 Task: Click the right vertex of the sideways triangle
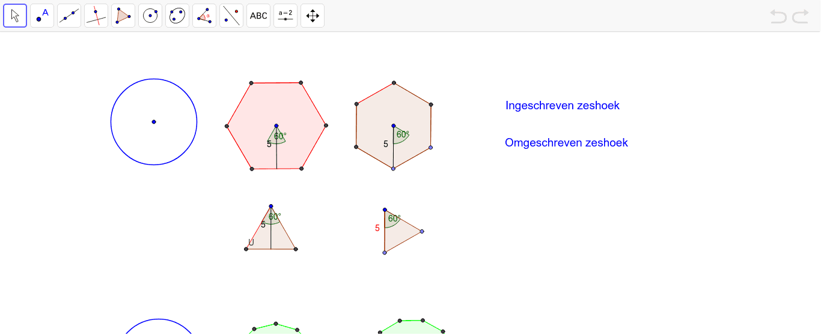coord(422,231)
